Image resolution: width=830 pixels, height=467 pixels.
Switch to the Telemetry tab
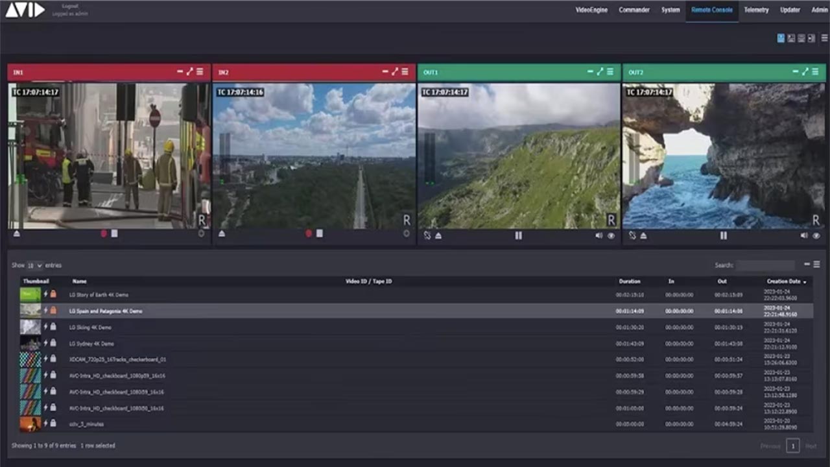coord(756,10)
